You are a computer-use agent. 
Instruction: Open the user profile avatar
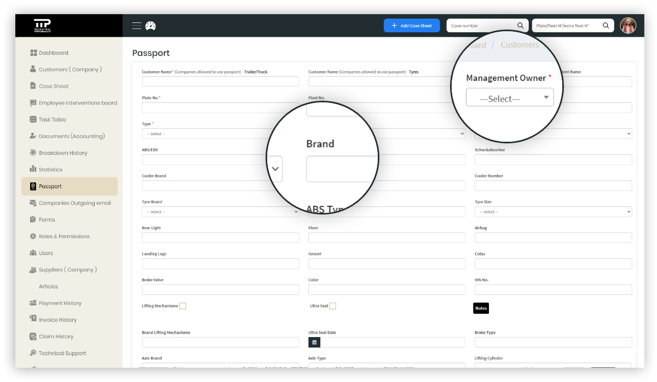(x=627, y=26)
